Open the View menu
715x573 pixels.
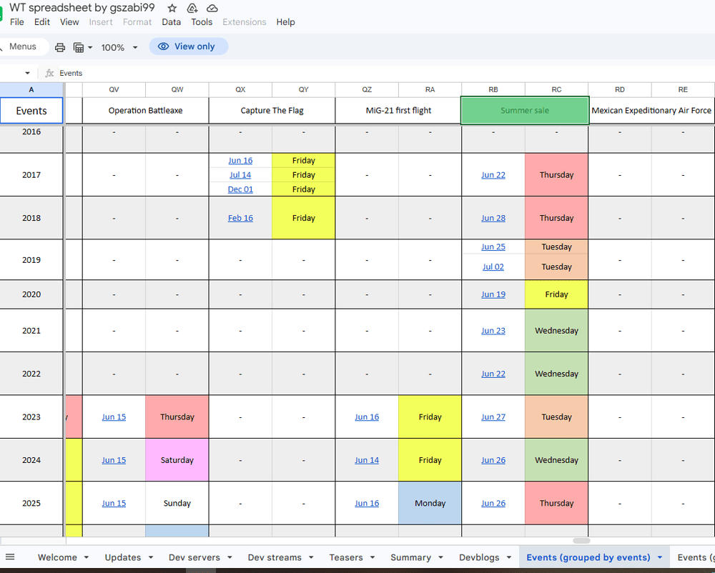click(69, 22)
